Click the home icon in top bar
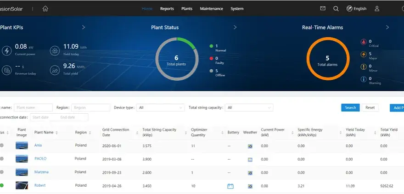The width and height of the screenshot is (404, 194). pos(45,9)
